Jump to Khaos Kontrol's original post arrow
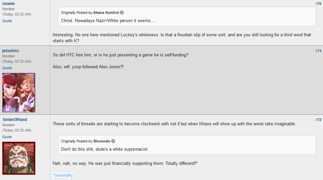This screenshot has height=180, width=323. click(x=122, y=13)
